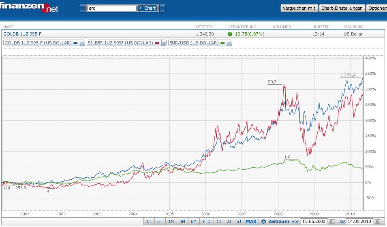Select the MAX time range
The image size is (387, 227).
pyautogui.click(x=251, y=221)
